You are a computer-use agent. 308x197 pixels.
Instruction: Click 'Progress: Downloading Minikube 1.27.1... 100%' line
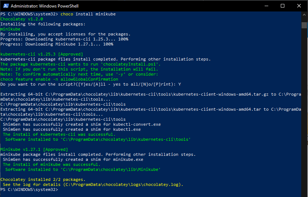click(x=57, y=44)
